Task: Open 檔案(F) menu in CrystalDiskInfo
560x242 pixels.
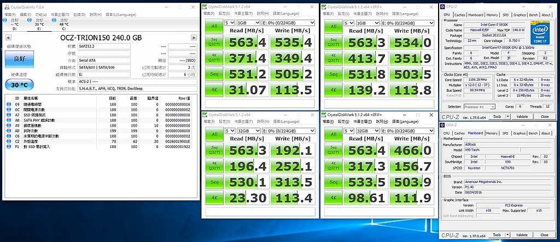Action: pos(9,15)
